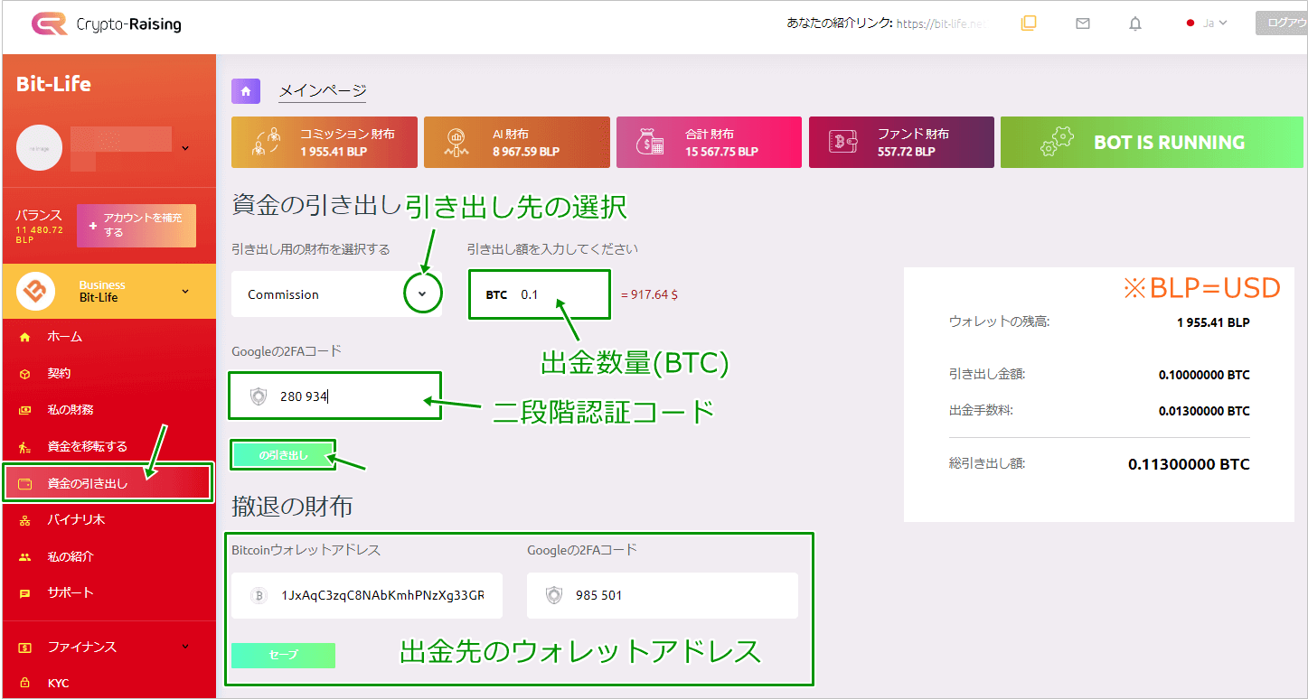The width and height of the screenshot is (1308, 699).
Task: Focus the Bitcoin wallet address field
Action: (x=367, y=595)
